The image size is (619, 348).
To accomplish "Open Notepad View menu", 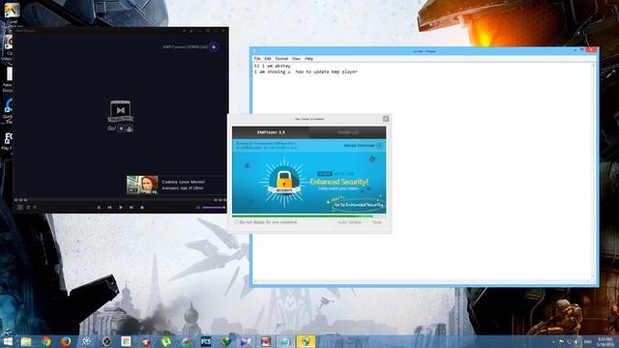I will click(296, 58).
